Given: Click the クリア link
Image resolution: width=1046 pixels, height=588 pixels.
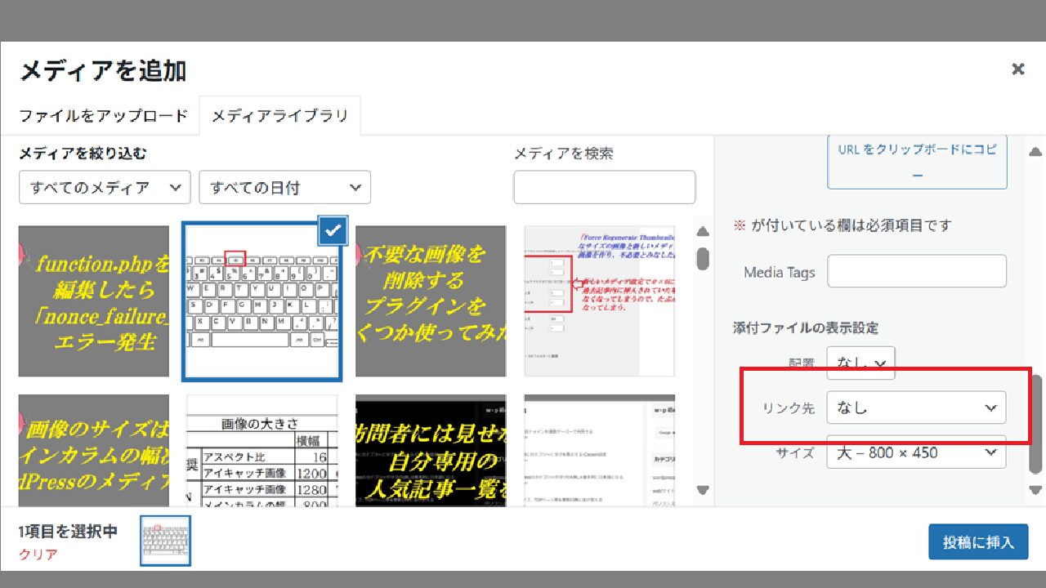Looking at the screenshot, I should click(38, 555).
